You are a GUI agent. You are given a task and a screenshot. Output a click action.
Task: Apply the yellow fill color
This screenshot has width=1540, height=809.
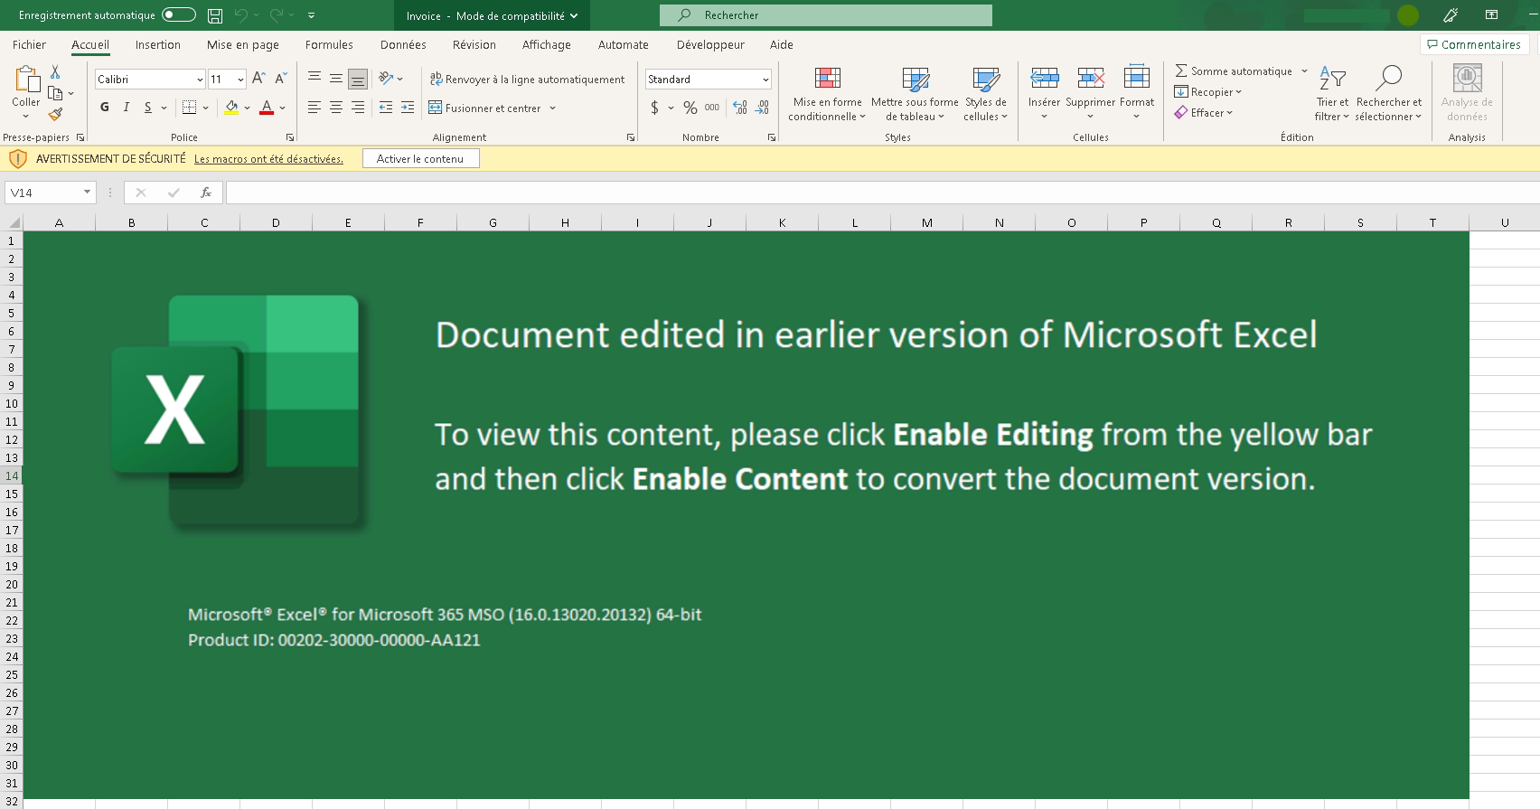(x=231, y=108)
